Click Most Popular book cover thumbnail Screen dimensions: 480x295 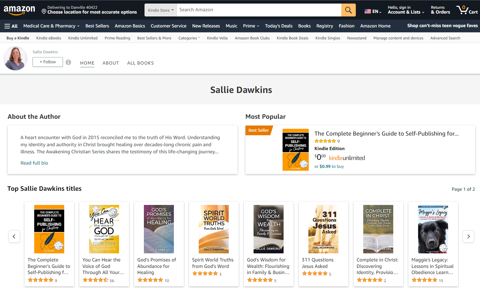tap(295, 150)
